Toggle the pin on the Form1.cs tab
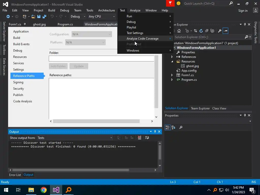 tap(25, 24)
